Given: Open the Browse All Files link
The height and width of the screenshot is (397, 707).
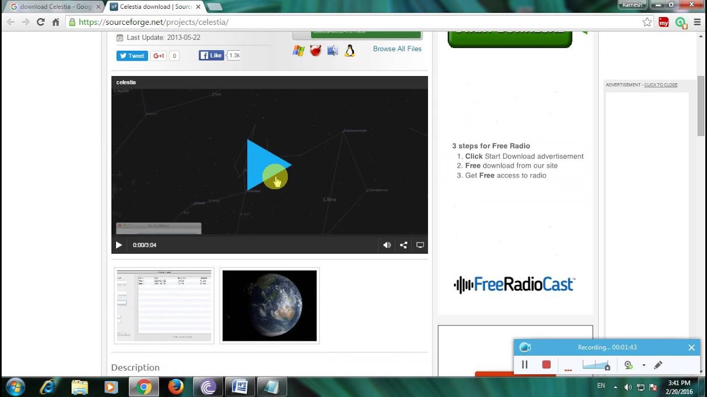Looking at the screenshot, I should 397,49.
